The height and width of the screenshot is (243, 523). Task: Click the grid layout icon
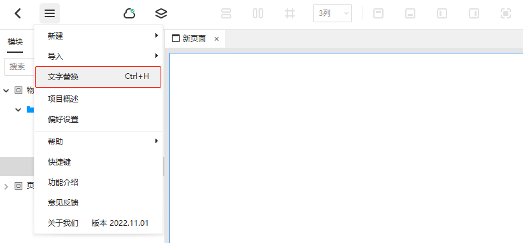coord(290,13)
